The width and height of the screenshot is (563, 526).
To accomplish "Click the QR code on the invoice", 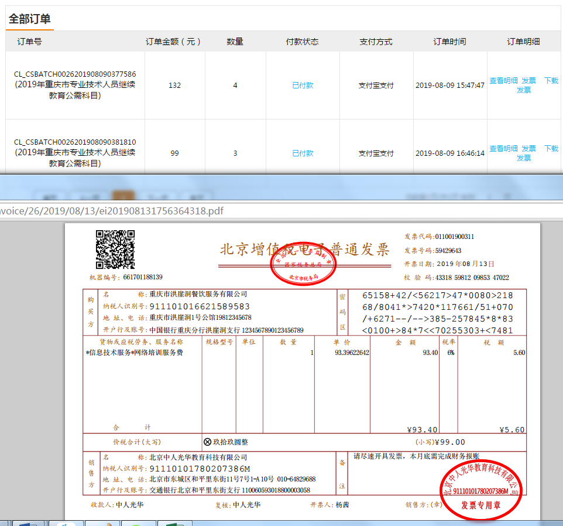I will point(115,250).
